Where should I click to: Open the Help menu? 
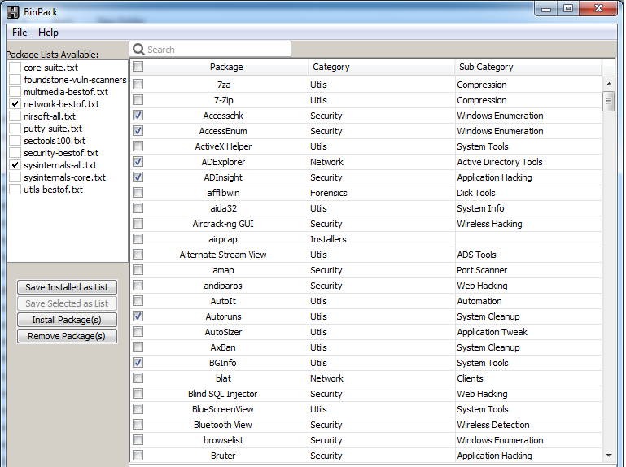tap(48, 33)
